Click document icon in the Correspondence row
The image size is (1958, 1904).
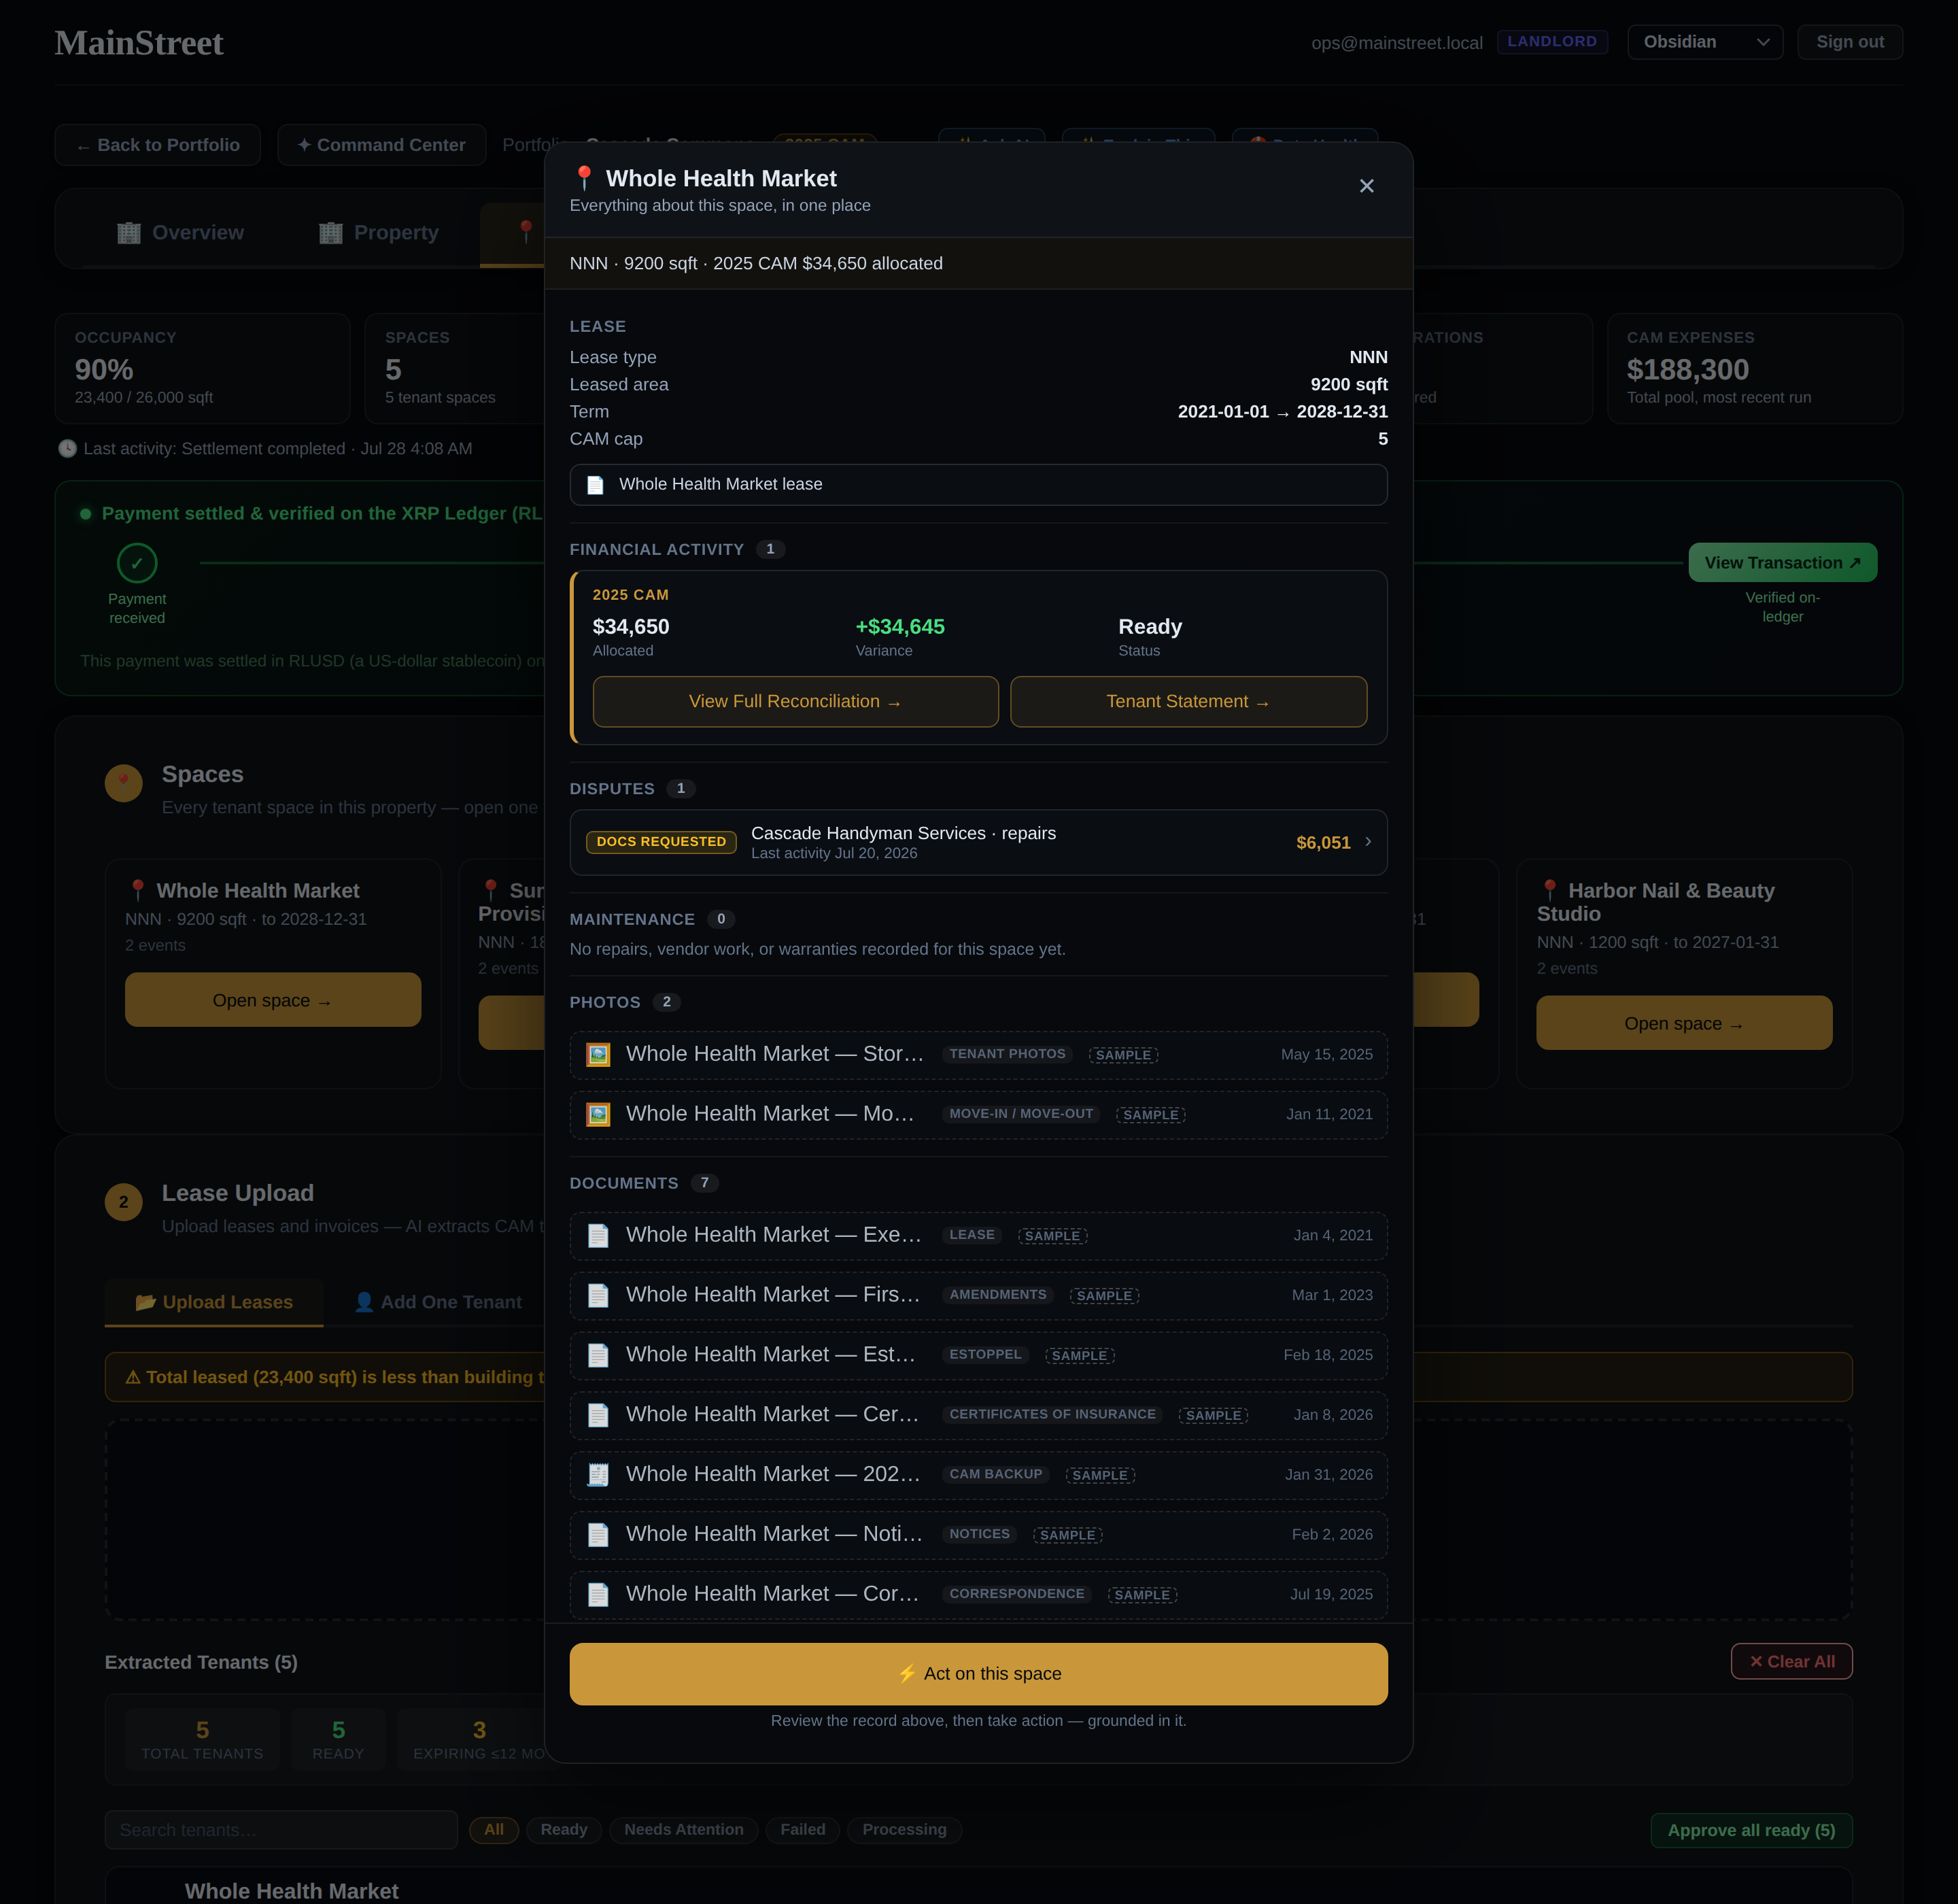pos(598,1595)
